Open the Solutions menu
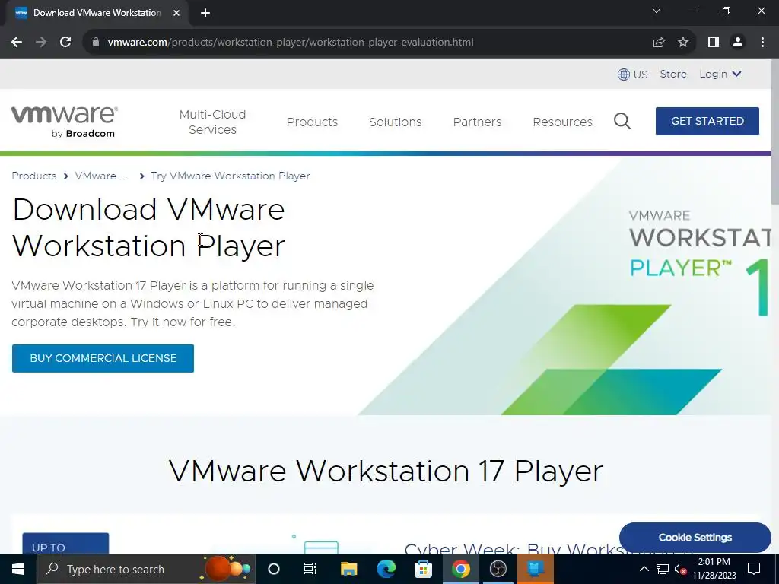 click(x=396, y=122)
